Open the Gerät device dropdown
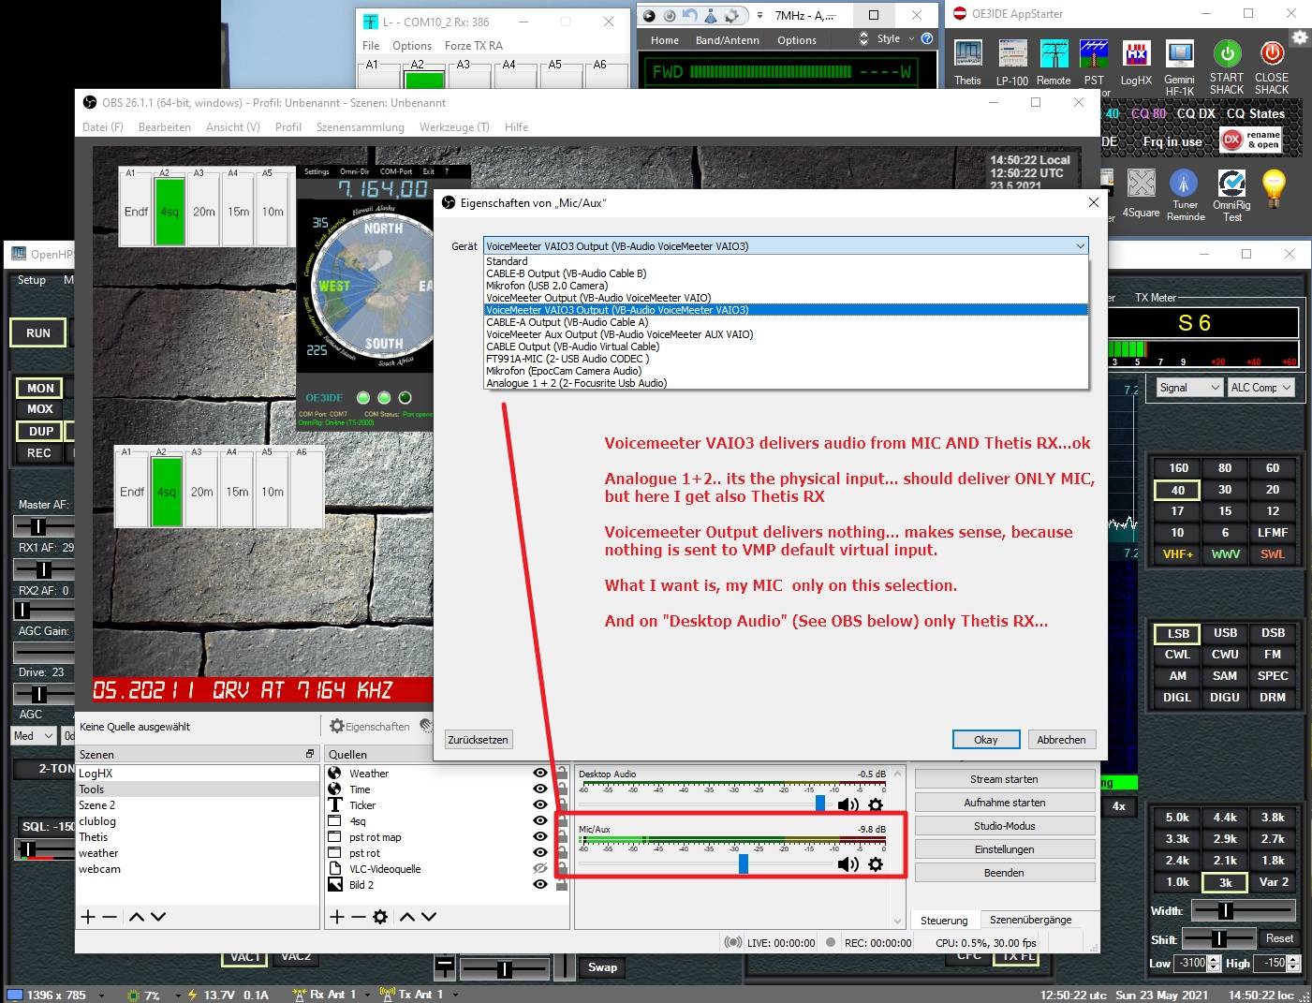The height and width of the screenshot is (1003, 1312). pyautogui.click(x=786, y=246)
